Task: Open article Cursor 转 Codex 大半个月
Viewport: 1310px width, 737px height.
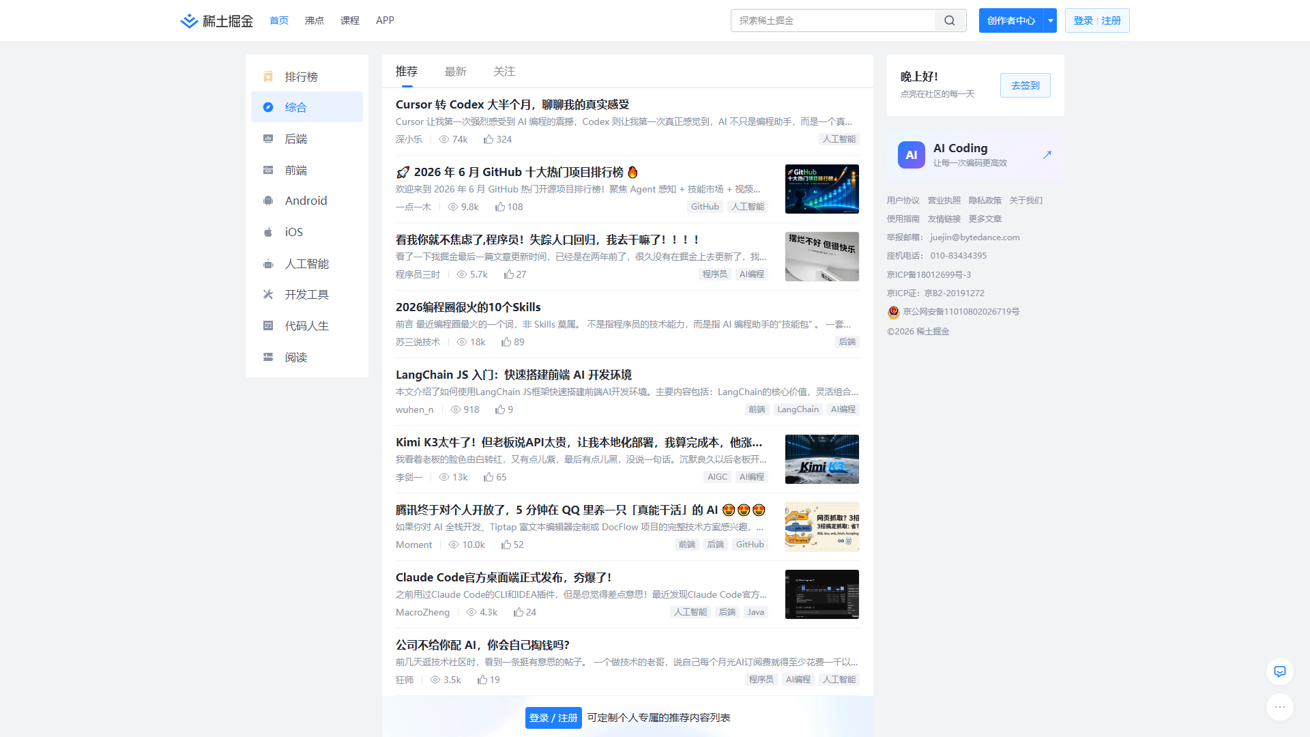Action: (x=512, y=104)
